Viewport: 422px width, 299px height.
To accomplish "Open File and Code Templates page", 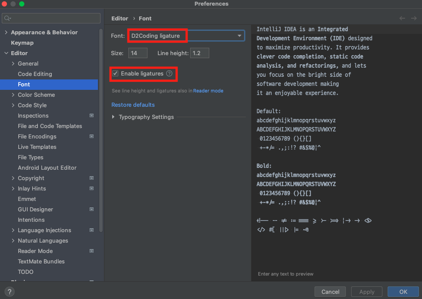I will (49, 126).
